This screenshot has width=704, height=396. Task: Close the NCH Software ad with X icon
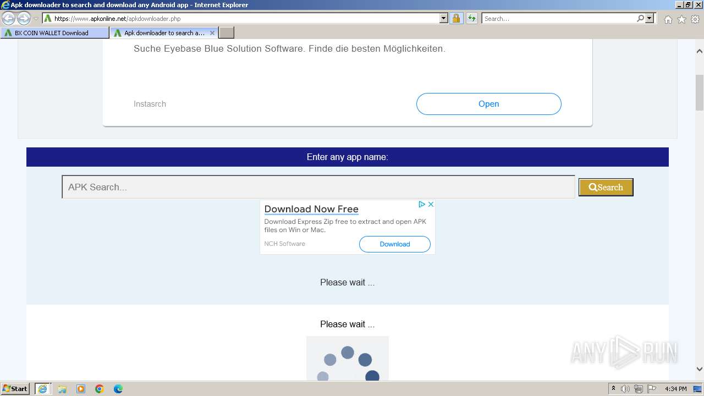(431, 204)
